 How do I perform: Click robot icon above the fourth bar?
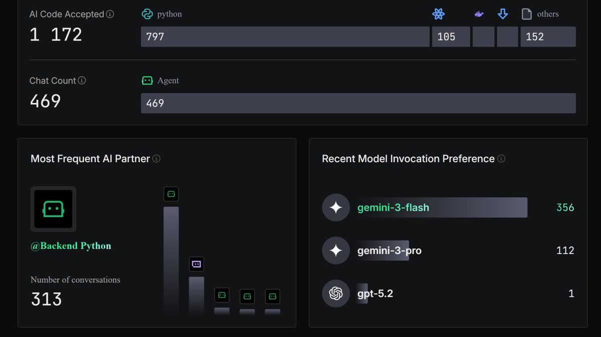coord(247,296)
